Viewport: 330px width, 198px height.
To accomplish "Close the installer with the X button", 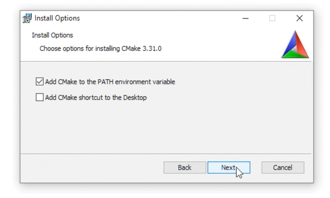I will click(x=299, y=18).
